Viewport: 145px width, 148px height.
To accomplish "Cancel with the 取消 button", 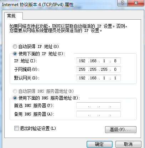I will click(x=128, y=144).
